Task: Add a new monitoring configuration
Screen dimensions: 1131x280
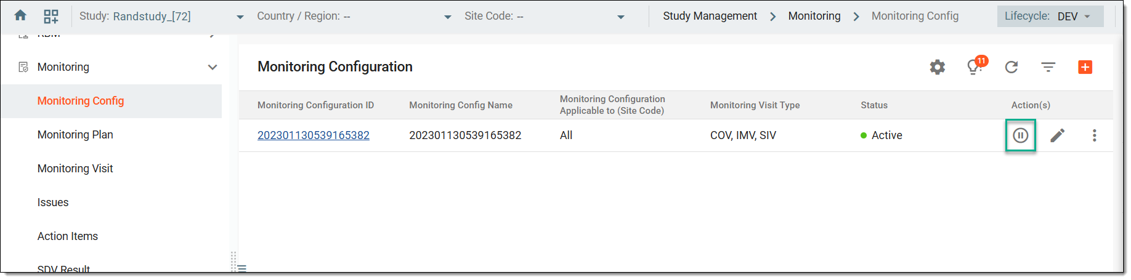Action: (x=1085, y=67)
